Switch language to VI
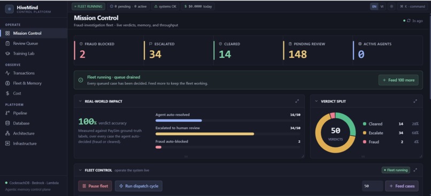 382,6
